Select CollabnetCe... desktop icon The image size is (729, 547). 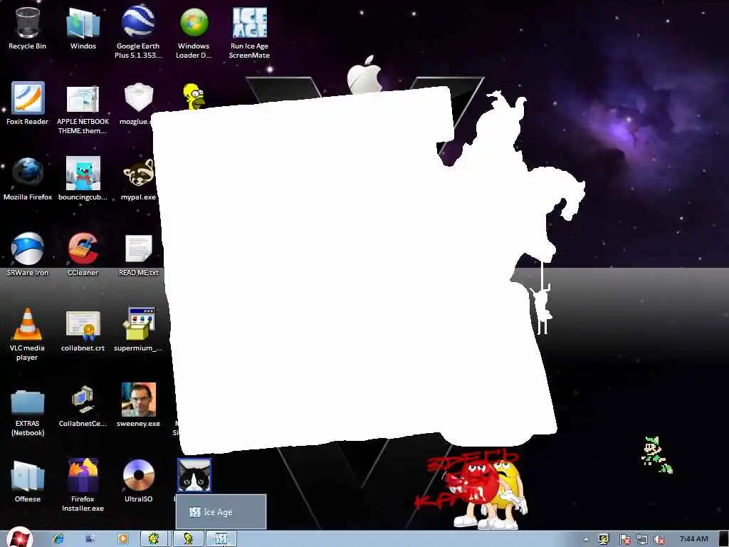pos(83,405)
